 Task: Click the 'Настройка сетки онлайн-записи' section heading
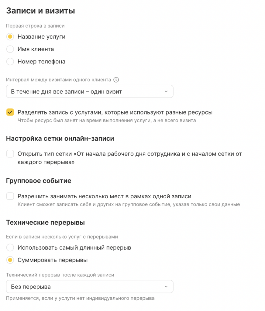(x=60, y=139)
